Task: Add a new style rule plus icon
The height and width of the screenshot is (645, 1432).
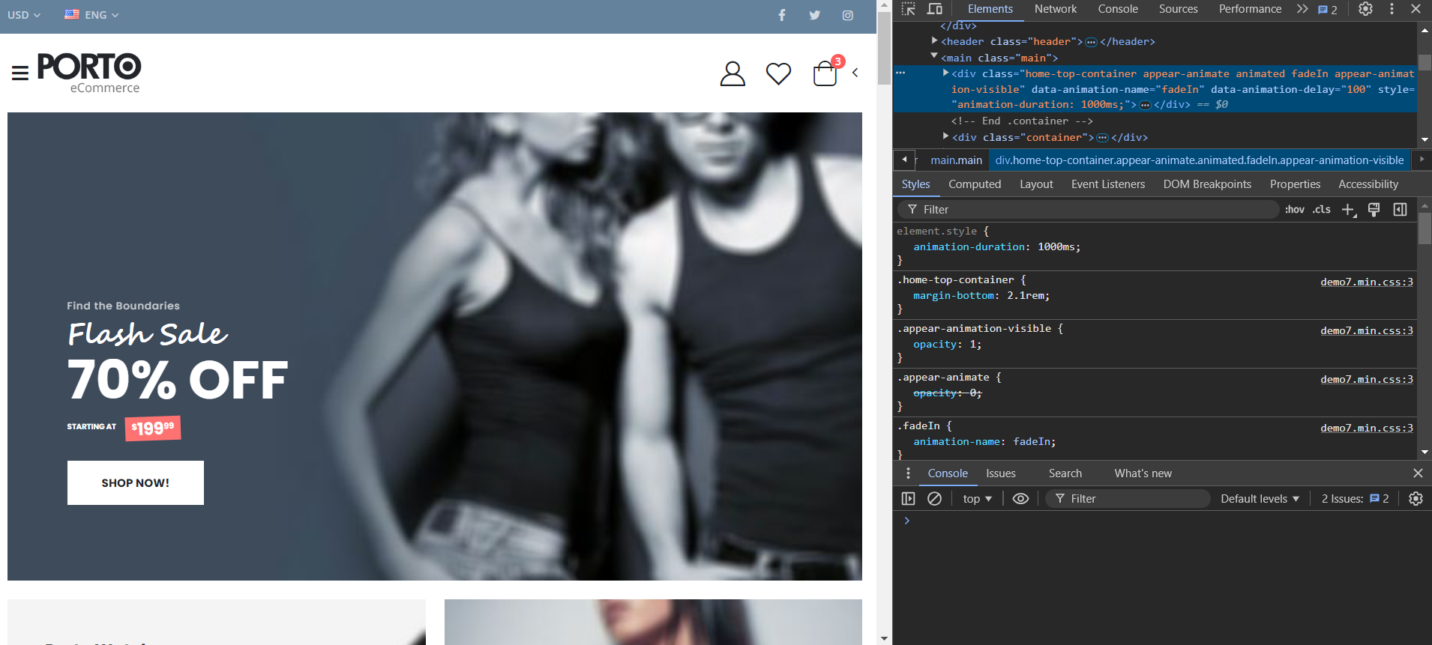Action: [x=1349, y=210]
